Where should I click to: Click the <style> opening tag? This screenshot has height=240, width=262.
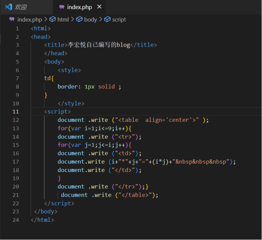tap(69, 70)
